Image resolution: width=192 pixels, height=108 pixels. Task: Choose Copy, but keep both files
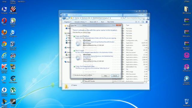(x=95, y=67)
